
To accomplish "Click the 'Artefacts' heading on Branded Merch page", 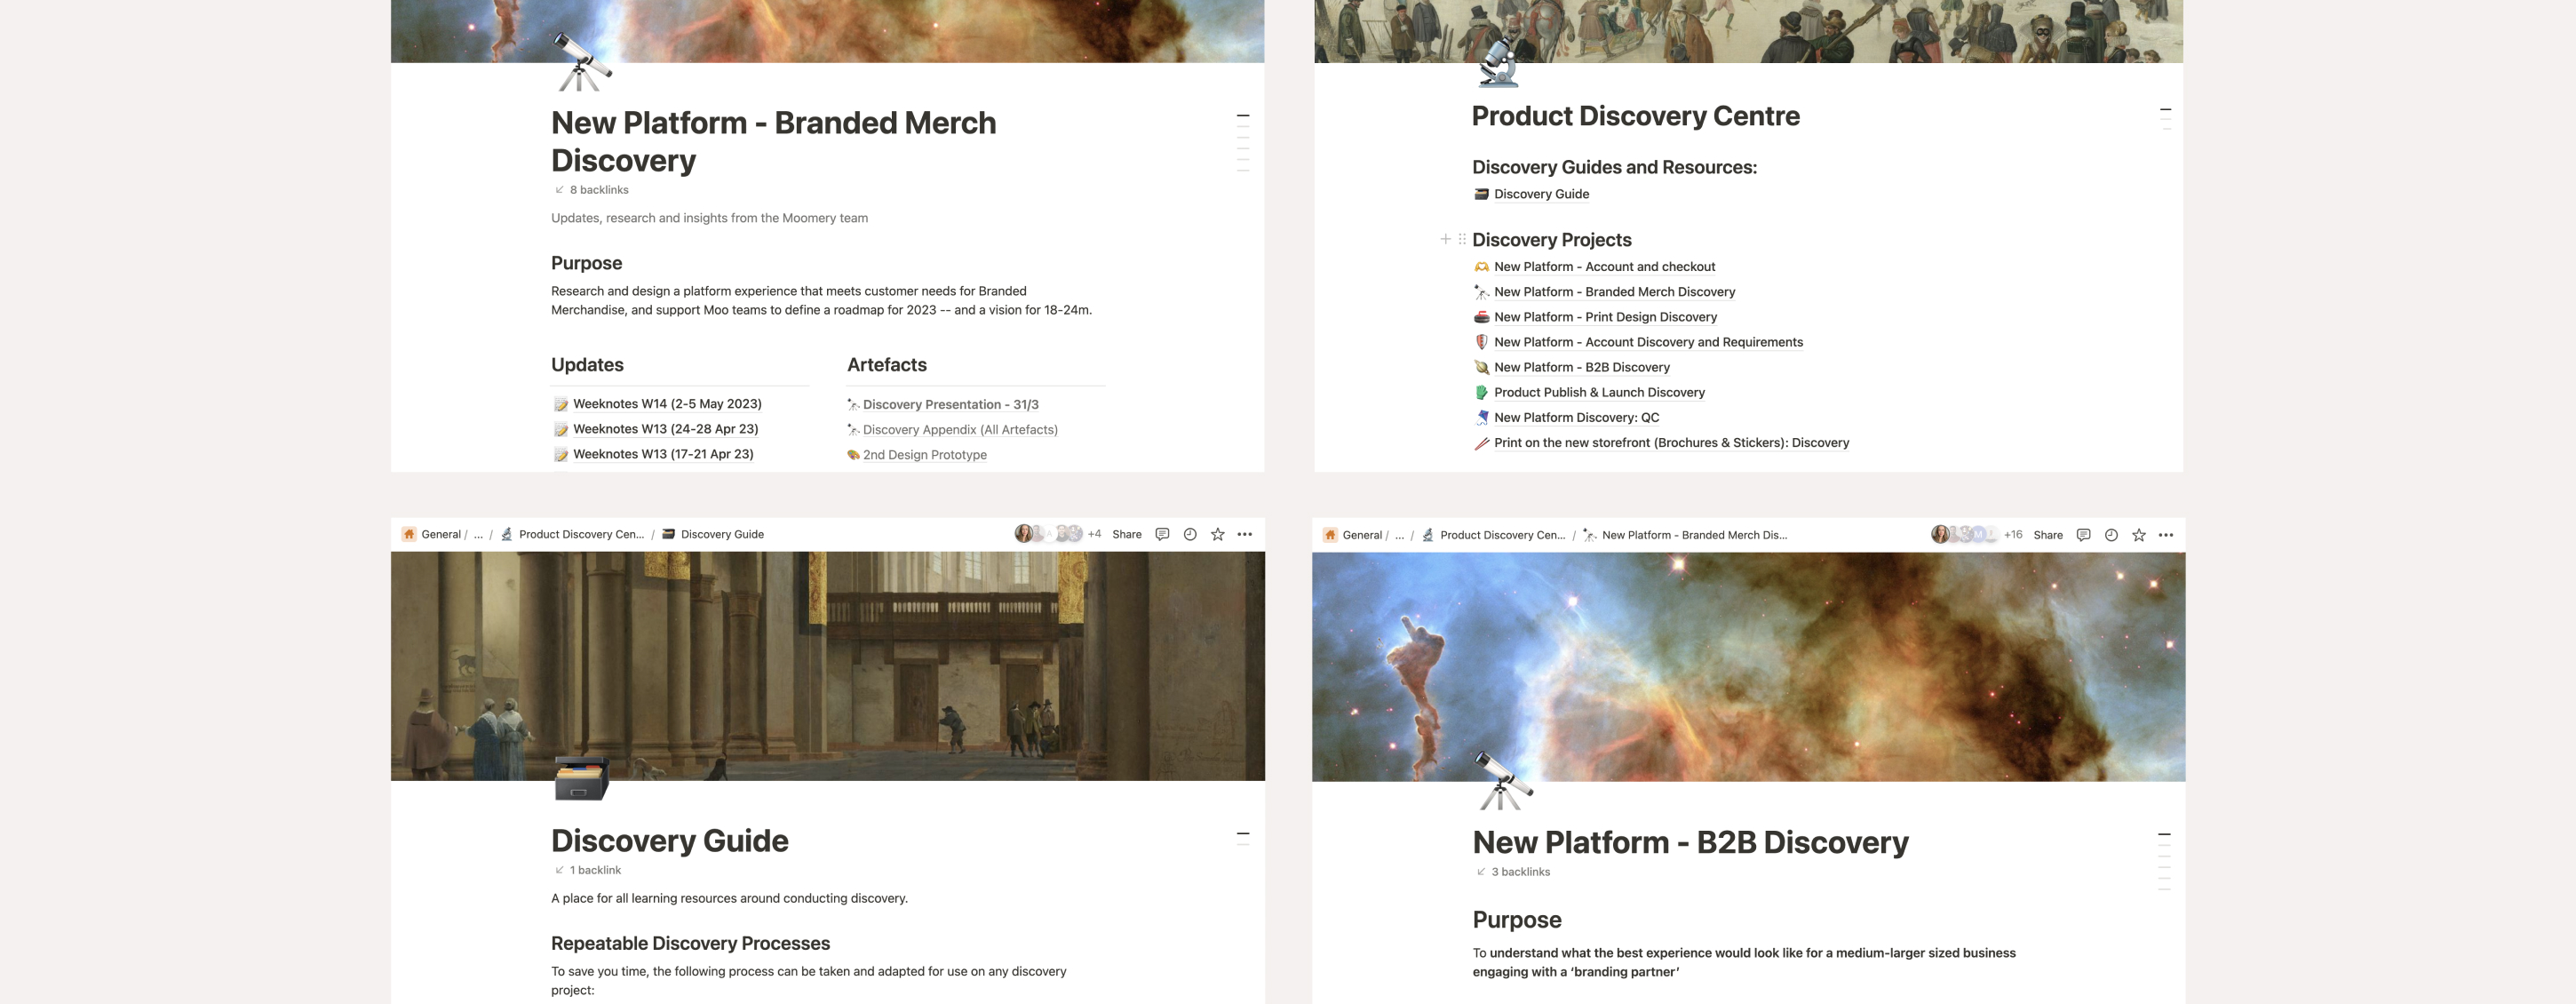I will [887, 365].
